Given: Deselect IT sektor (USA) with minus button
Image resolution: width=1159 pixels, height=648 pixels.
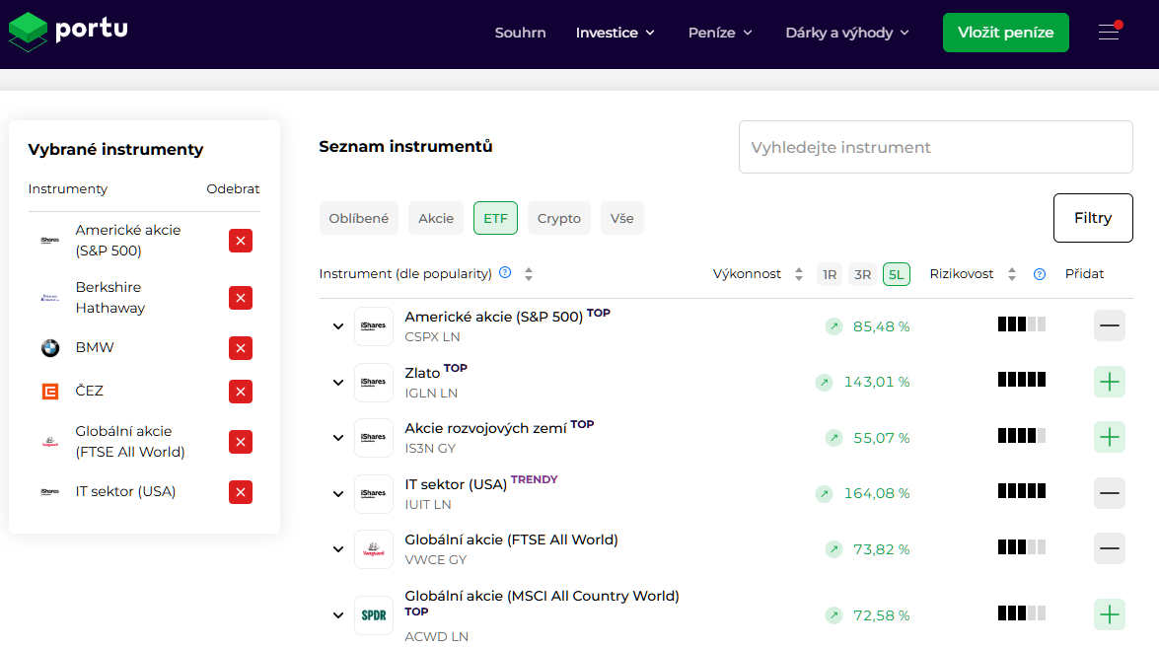Looking at the screenshot, I should pos(1109,493).
